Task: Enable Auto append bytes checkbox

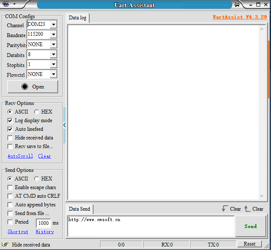Action: pyautogui.click(x=10, y=205)
